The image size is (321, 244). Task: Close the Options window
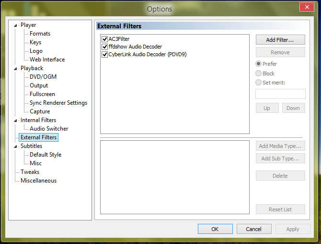pos(306,7)
